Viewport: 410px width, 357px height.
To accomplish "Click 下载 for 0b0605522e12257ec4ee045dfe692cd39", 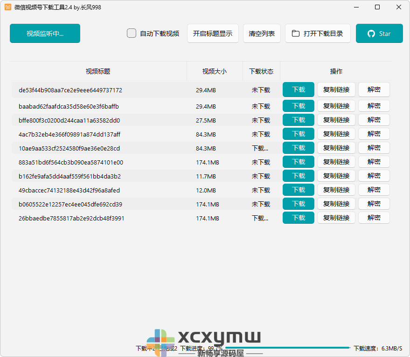I will point(298,204).
